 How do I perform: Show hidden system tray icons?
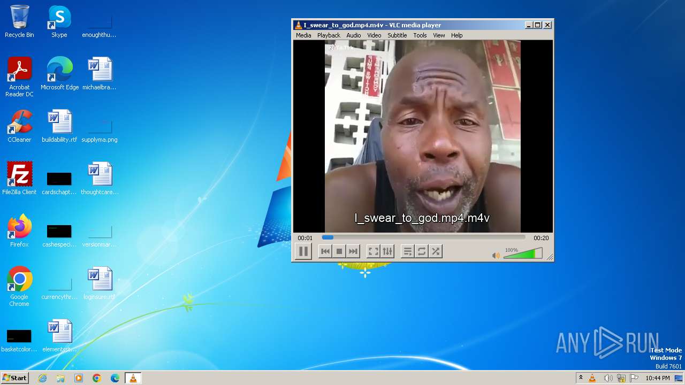[581, 378]
